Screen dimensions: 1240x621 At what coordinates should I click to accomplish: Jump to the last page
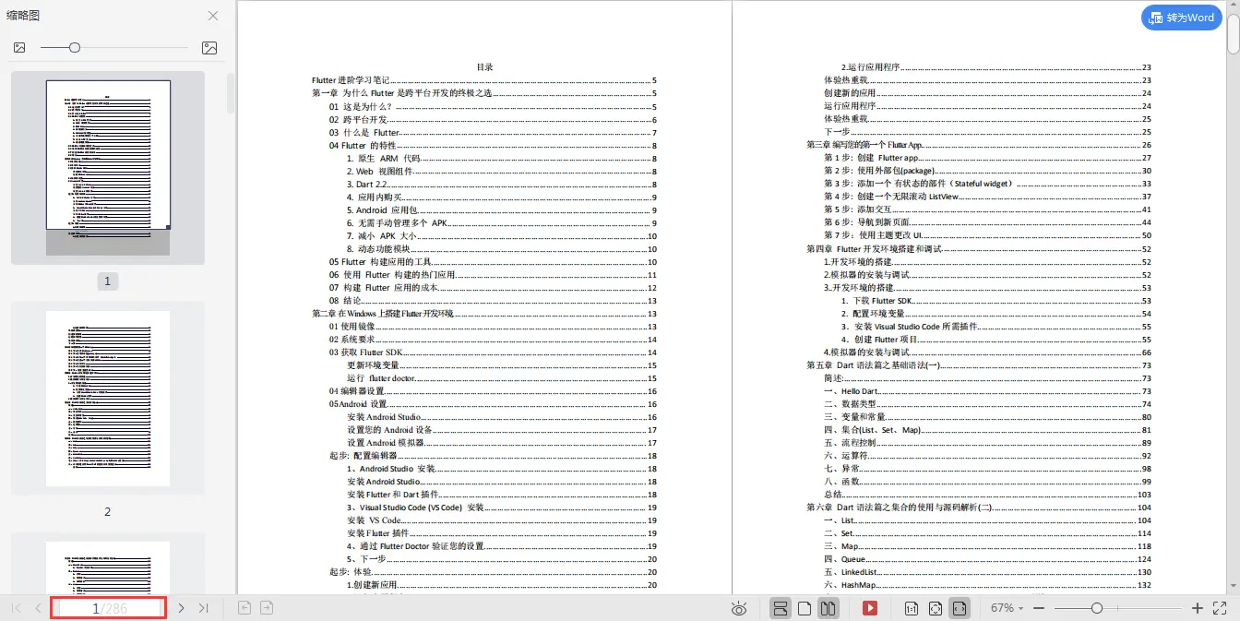[204, 608]
